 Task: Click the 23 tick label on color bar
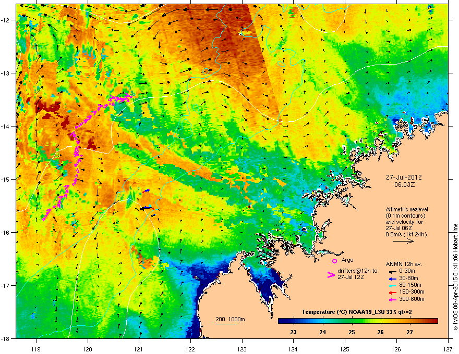293,332
